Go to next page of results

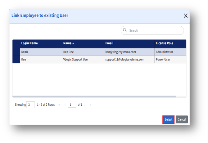(85, 105)
